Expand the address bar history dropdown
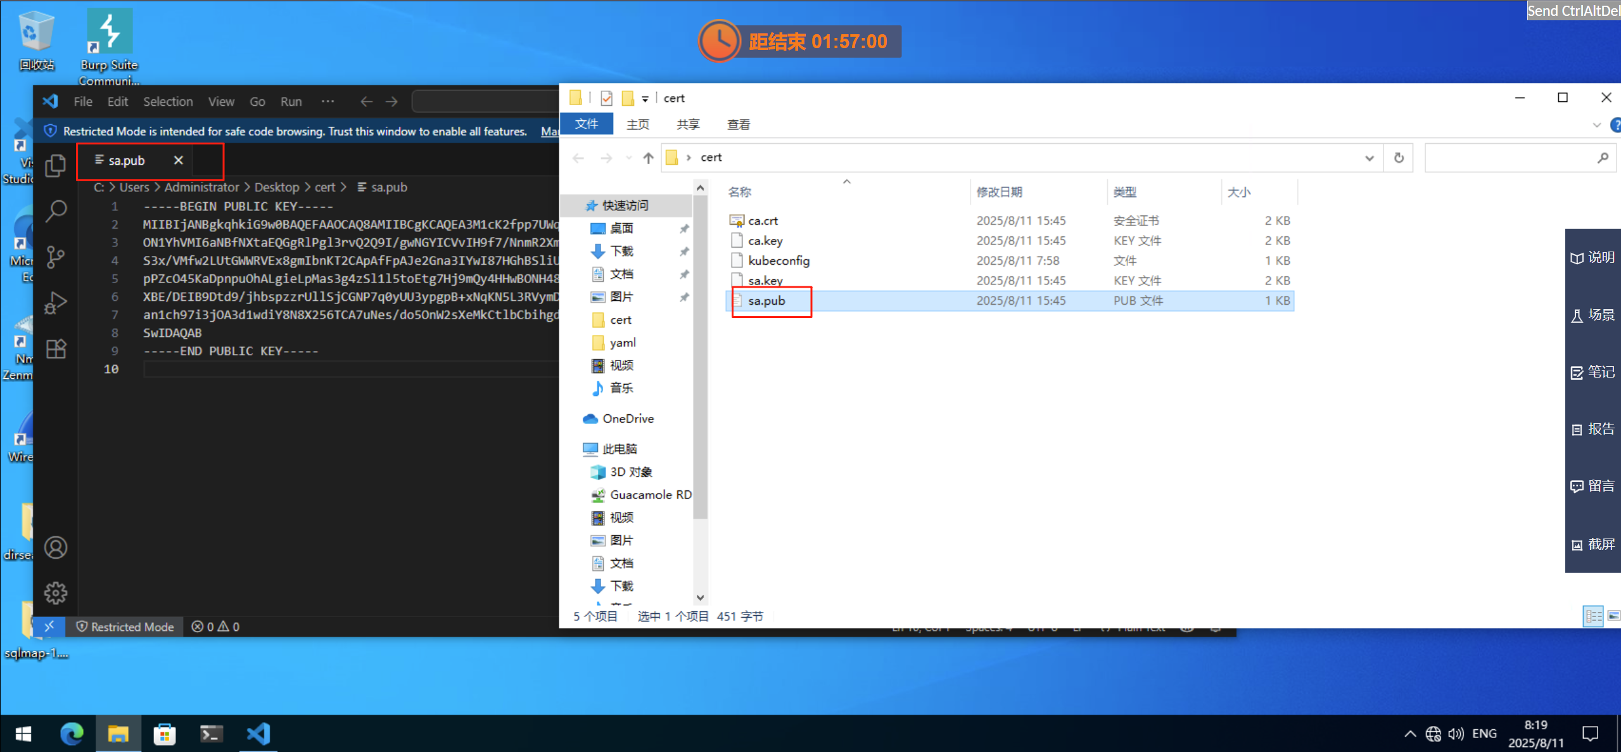1621x752 pixels. [1369, 158]
